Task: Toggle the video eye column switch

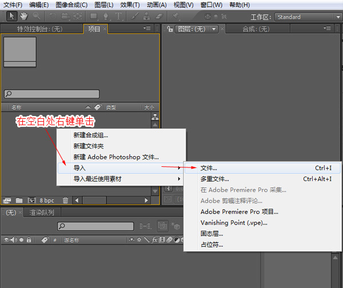Action: [x=6, y=240]
